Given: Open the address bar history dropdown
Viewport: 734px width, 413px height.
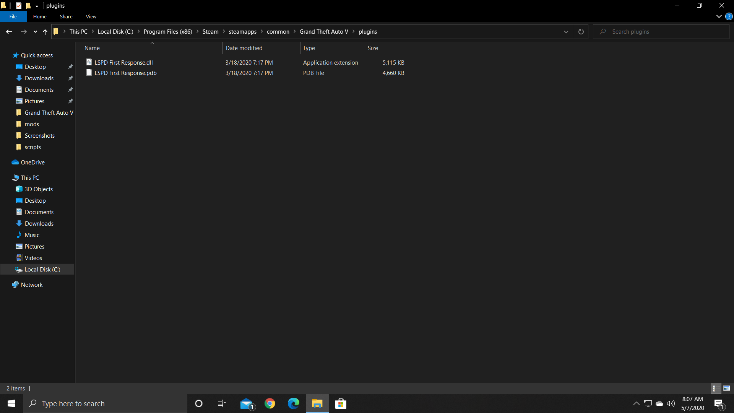Looking at the screenshot, I should pos(566,32).
